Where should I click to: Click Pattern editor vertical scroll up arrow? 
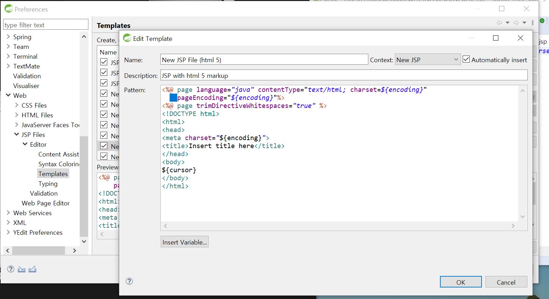pyautogui.click(x=523, y=90)
